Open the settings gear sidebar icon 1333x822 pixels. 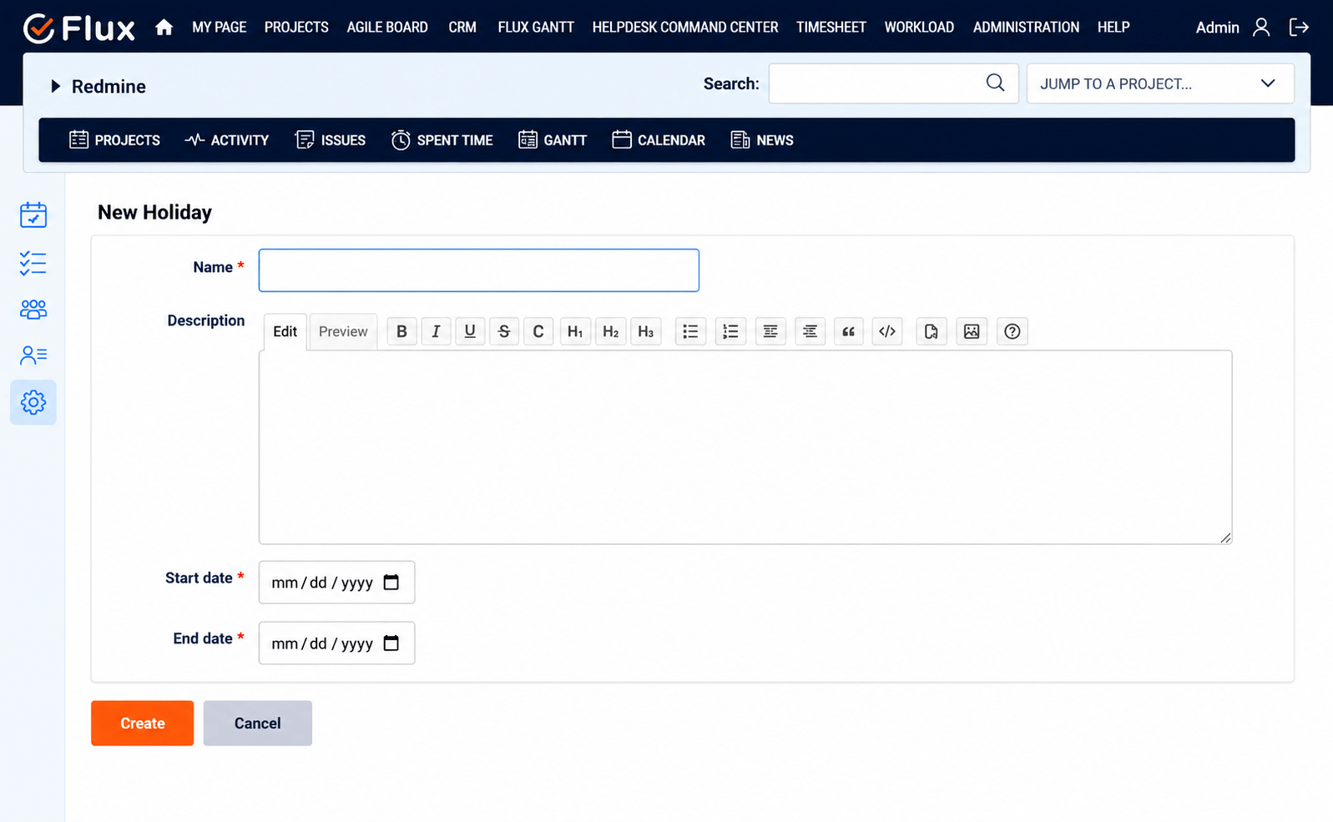33,402
